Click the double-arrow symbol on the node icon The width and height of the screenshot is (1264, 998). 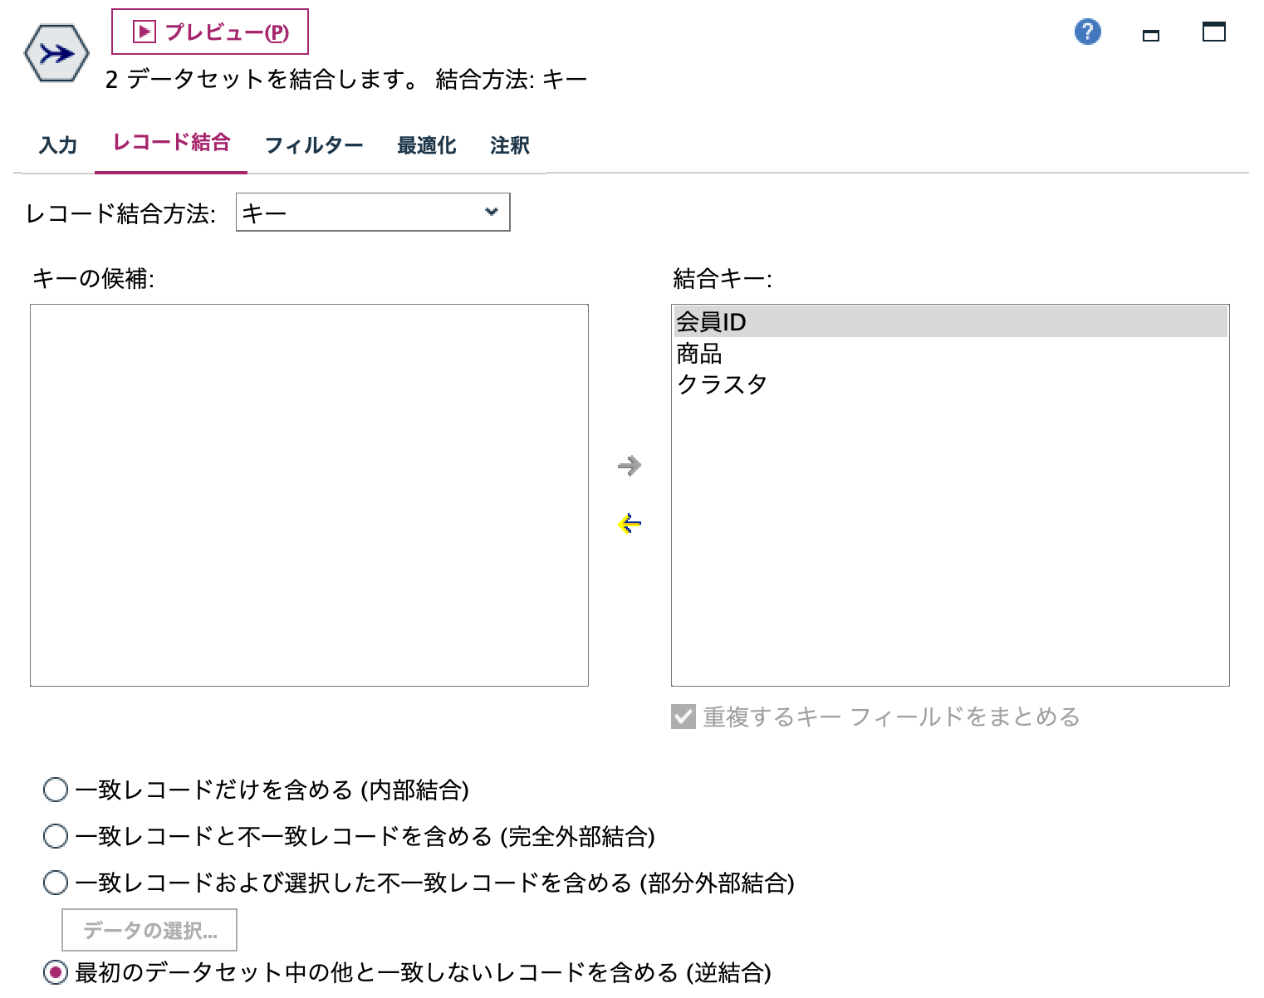(x=56, y=52)
